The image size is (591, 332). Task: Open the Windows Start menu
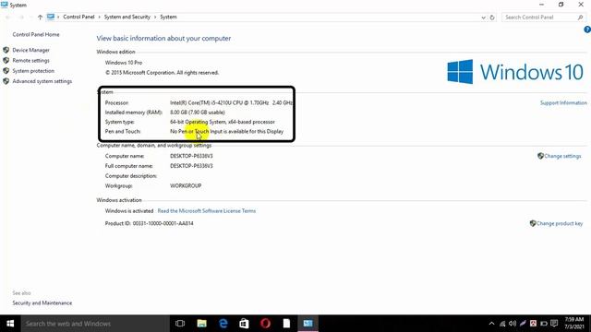click(10, 324)
